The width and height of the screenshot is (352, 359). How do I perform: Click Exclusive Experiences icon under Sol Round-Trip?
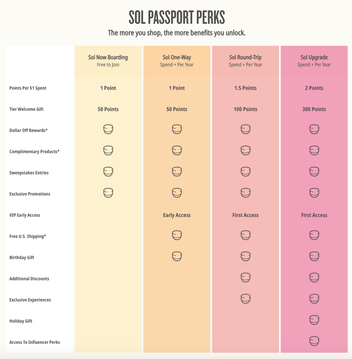(245, 299)
